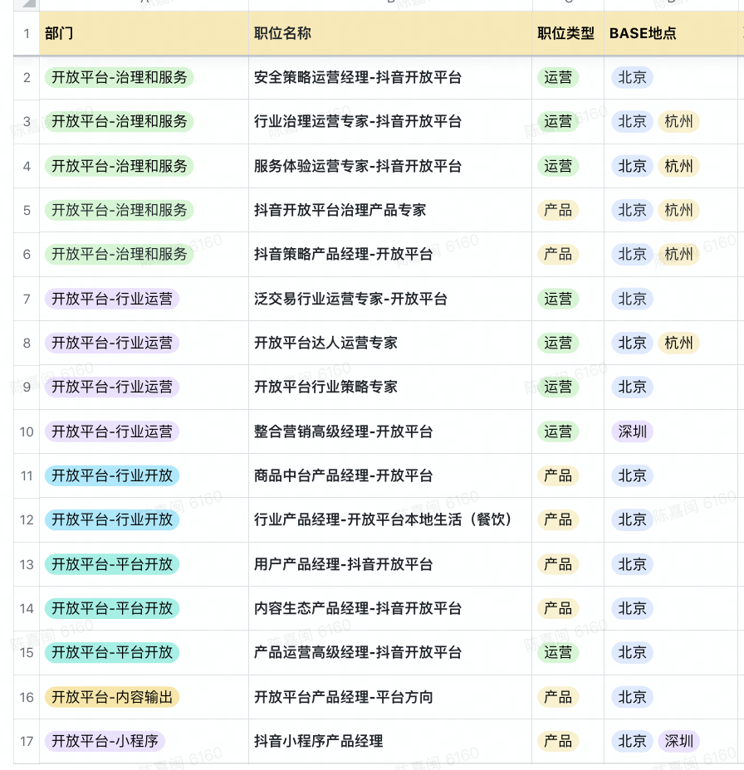The height and width of the screenshot is (770, 744).
Task: Click 杭州 tag in row 3
Action: pos(678,122)
